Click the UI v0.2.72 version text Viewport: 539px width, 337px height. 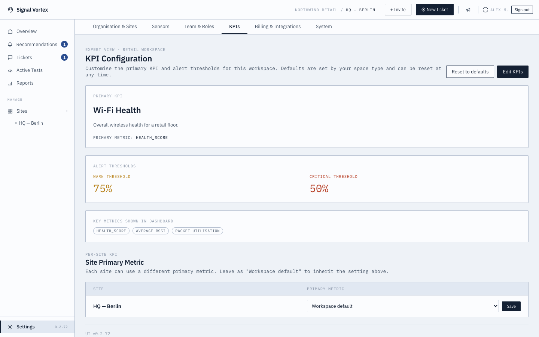pyautogui.click(x=98, y=334)
